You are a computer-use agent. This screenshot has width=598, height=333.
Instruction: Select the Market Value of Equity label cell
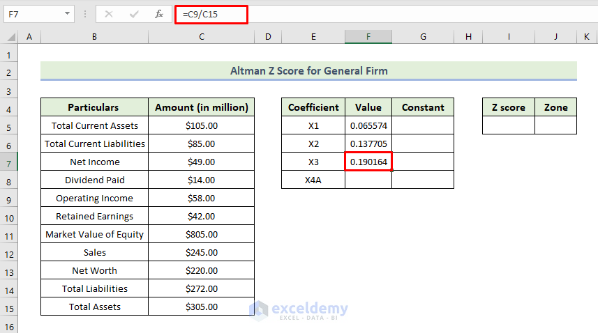click(x=94, y=234)
